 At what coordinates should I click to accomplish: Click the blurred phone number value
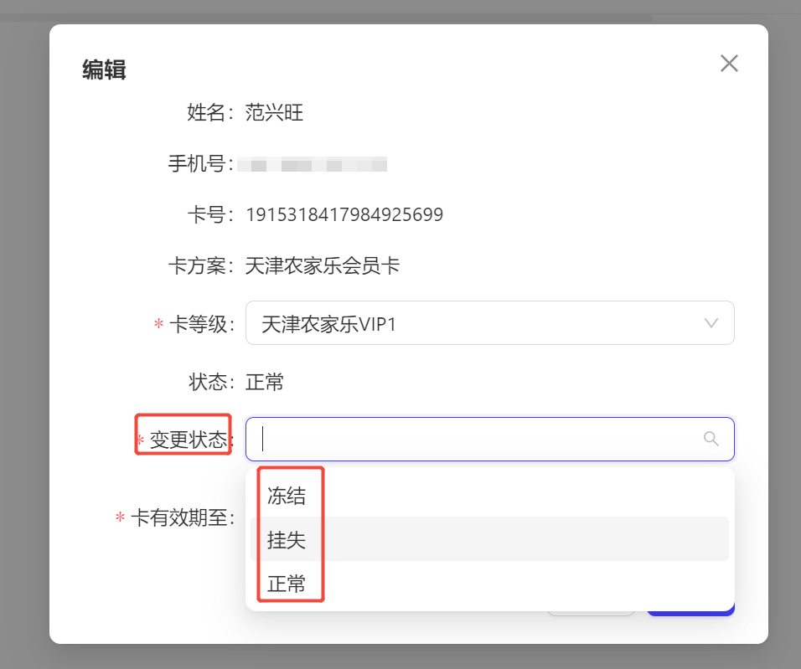pos(312,164)
